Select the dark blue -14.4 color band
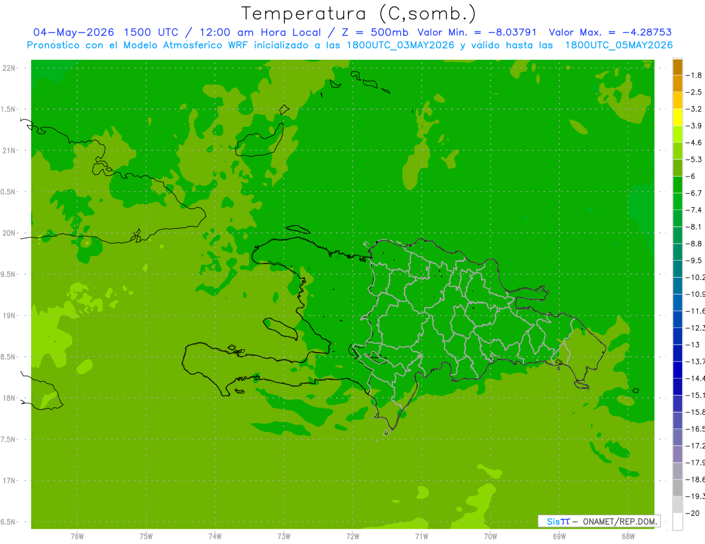 (677, 370)
